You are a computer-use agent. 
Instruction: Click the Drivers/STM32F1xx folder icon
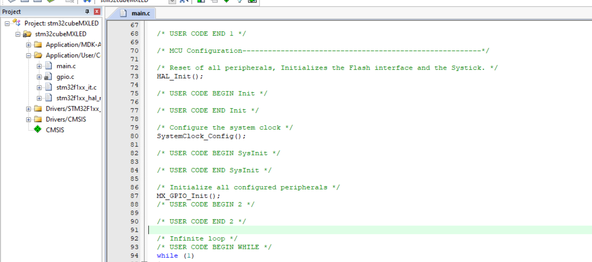[38, 108]
